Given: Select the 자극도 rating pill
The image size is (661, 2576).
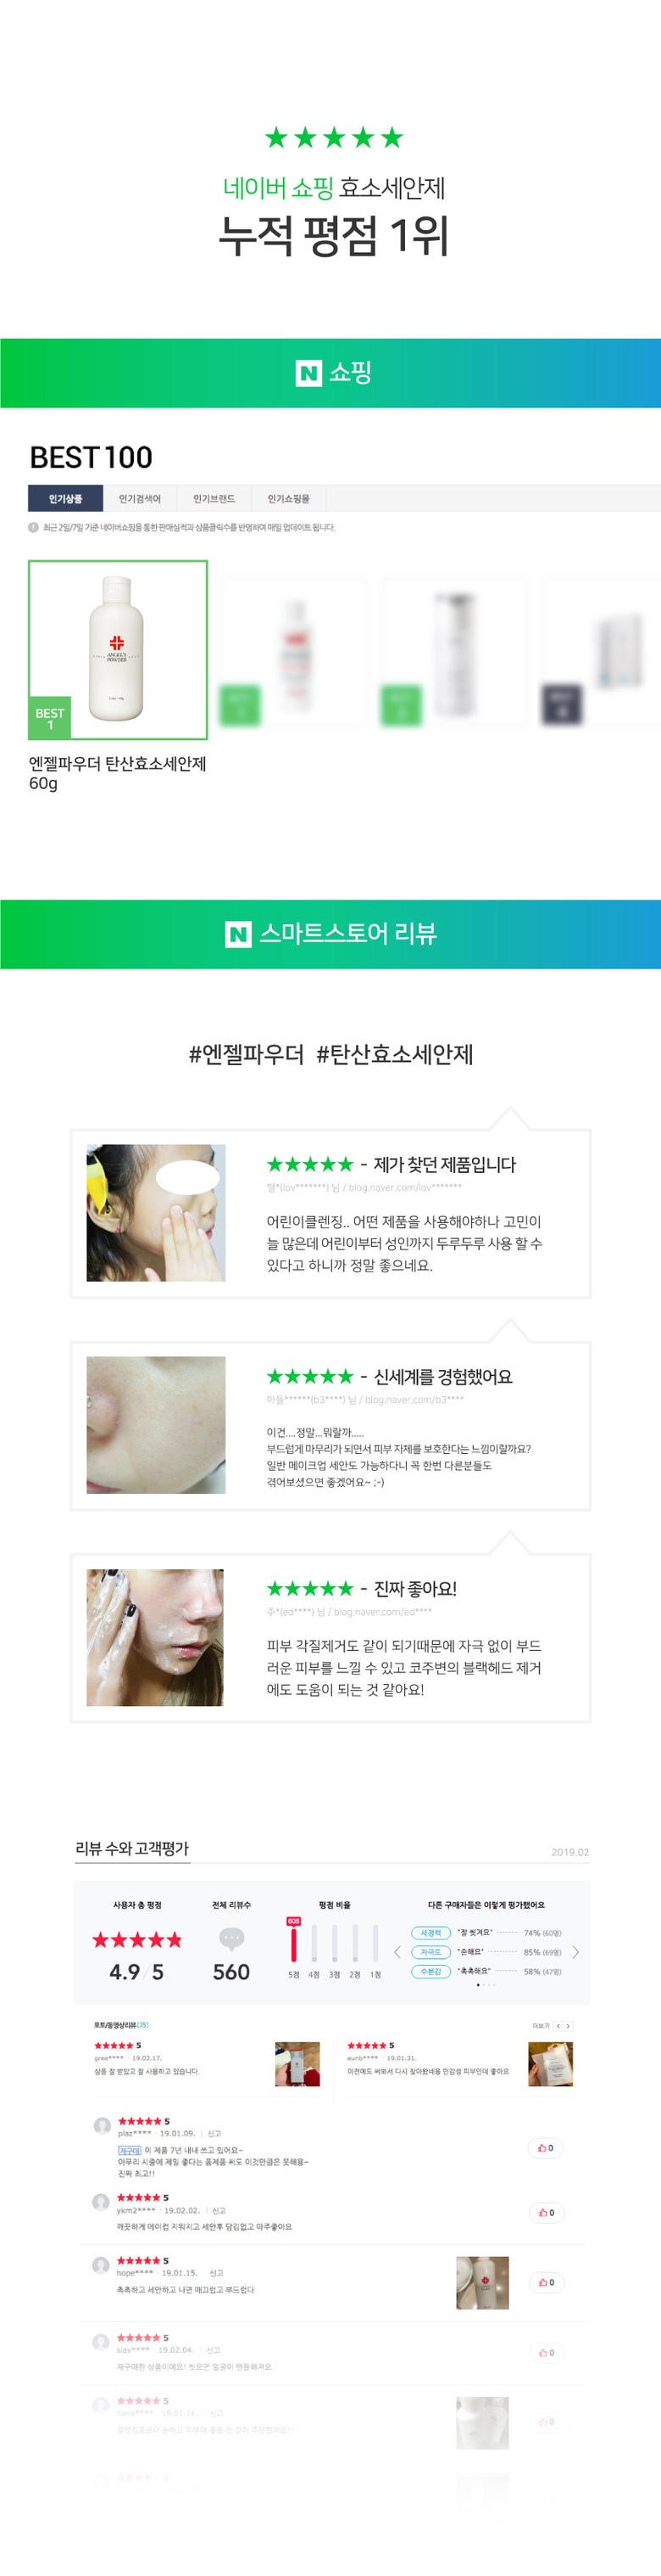Looking at the screenshot, I should tap(430, 1952).
